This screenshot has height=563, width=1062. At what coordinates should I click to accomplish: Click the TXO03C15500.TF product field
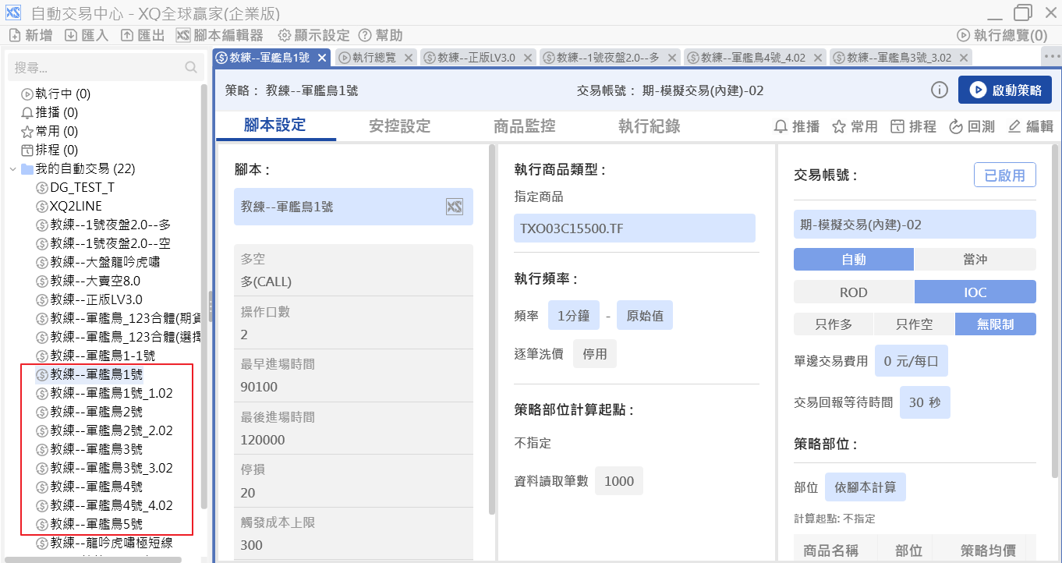pos(635,228)
